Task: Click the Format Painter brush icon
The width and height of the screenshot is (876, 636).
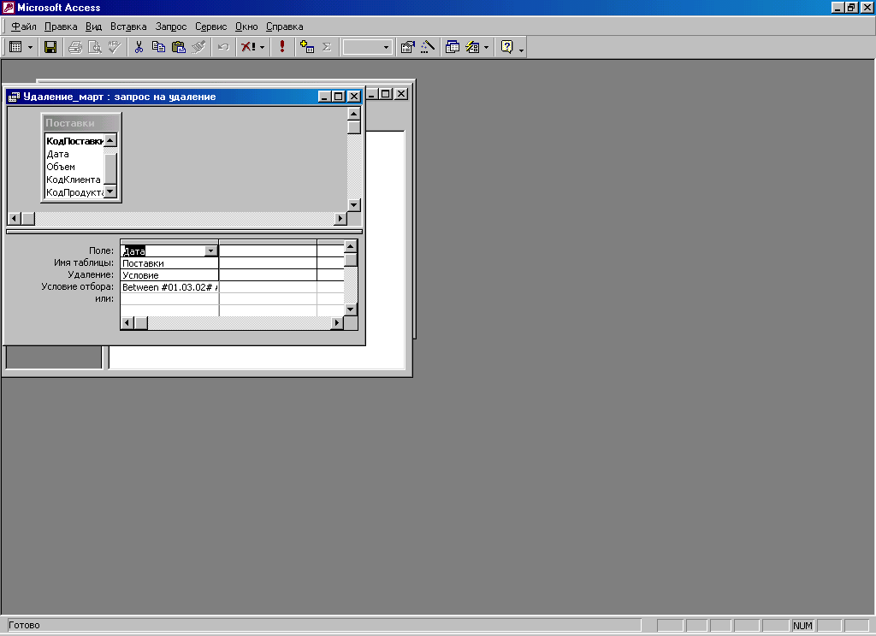Action: coord(198,48)
